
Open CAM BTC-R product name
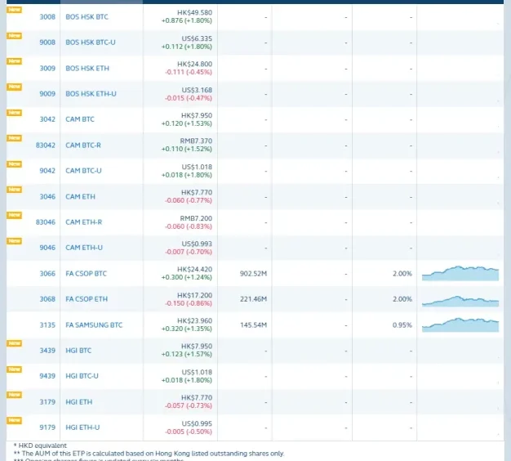(83, 145)
